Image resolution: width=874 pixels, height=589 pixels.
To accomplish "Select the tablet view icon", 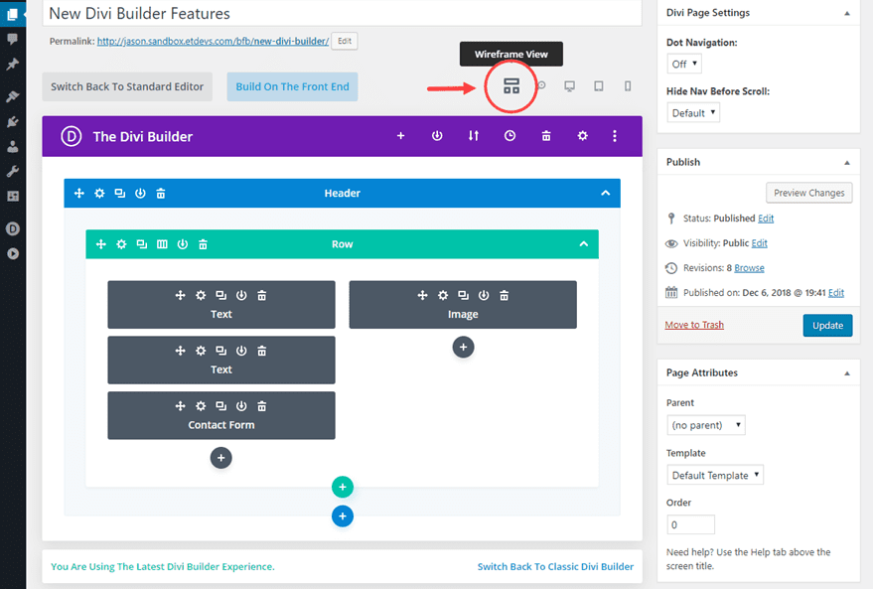I will (x=599, y=85).
